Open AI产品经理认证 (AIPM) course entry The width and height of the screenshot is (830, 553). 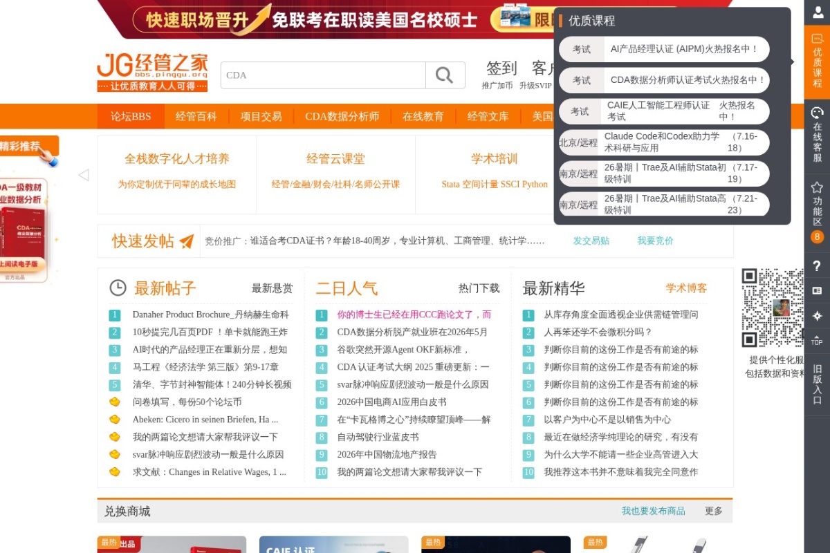(x=664, y=49)
